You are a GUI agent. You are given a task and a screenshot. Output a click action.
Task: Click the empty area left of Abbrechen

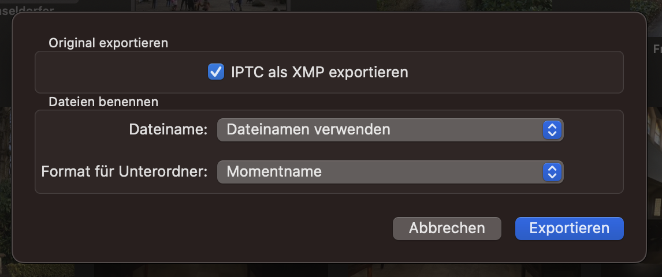[231, 228]
